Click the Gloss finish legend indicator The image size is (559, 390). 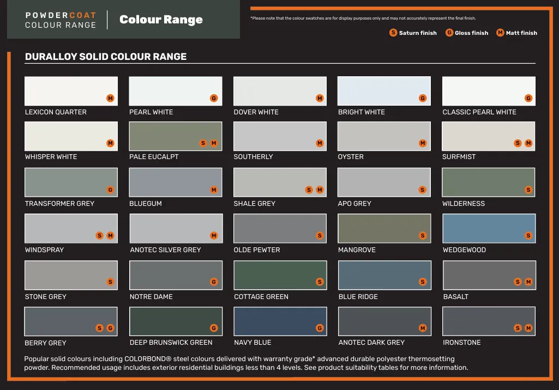[x=449, y=33]
